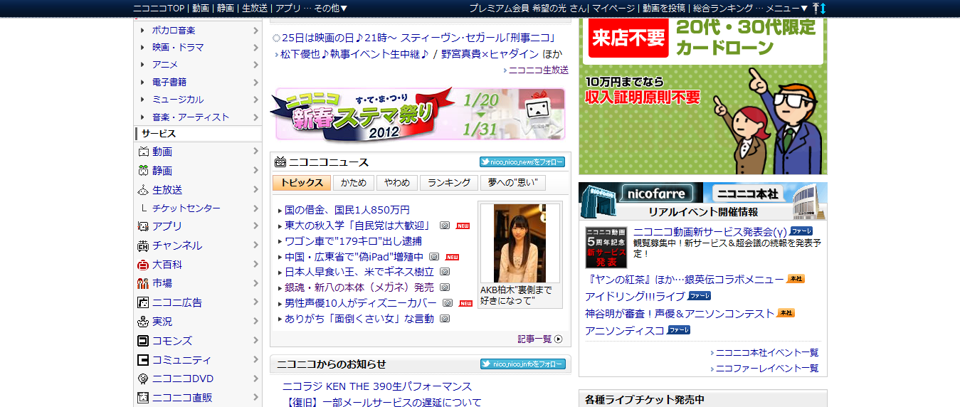The width and height of the screenshot is (960, 407).
Task: Select the ランキング news tab
Action: pos(449,183)
